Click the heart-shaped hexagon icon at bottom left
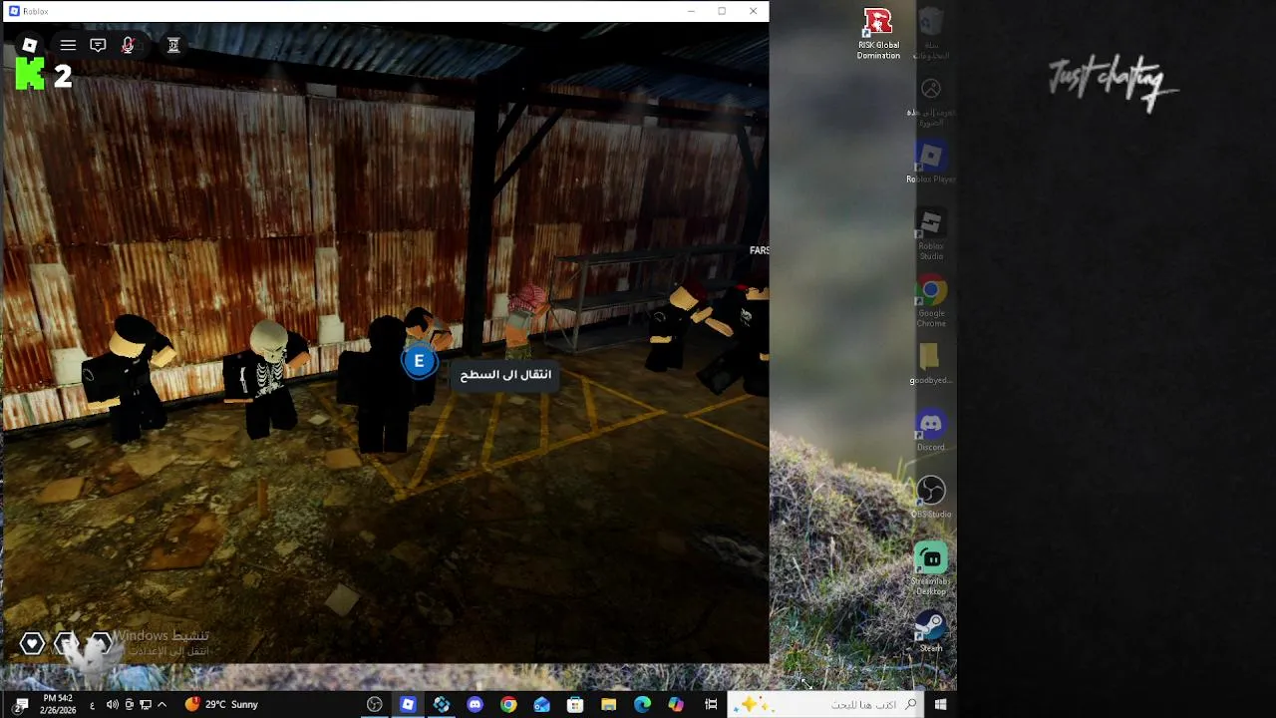The width and height of the screenshot is (1276, 718). pos(33,644)
